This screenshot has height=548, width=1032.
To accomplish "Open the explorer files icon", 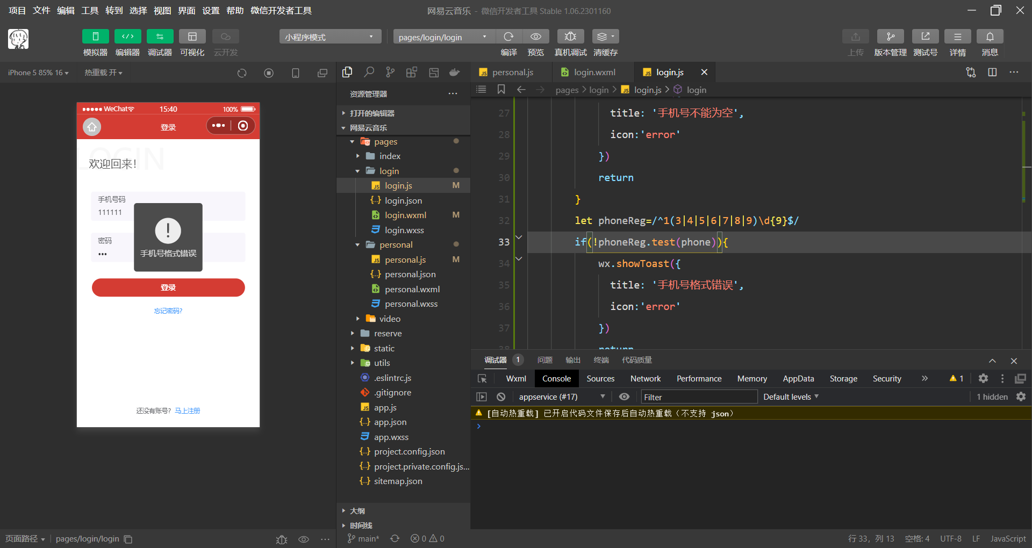I will pyautogui.click(x=347, y=72).
